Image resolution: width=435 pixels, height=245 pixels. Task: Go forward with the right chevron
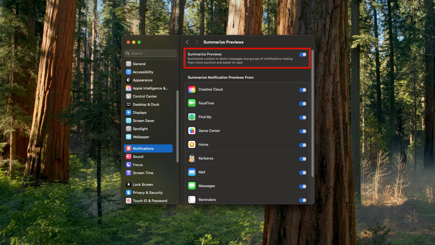[x=197, y=42]
